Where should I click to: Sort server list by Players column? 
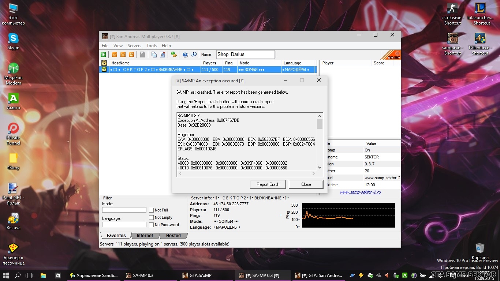212,63
